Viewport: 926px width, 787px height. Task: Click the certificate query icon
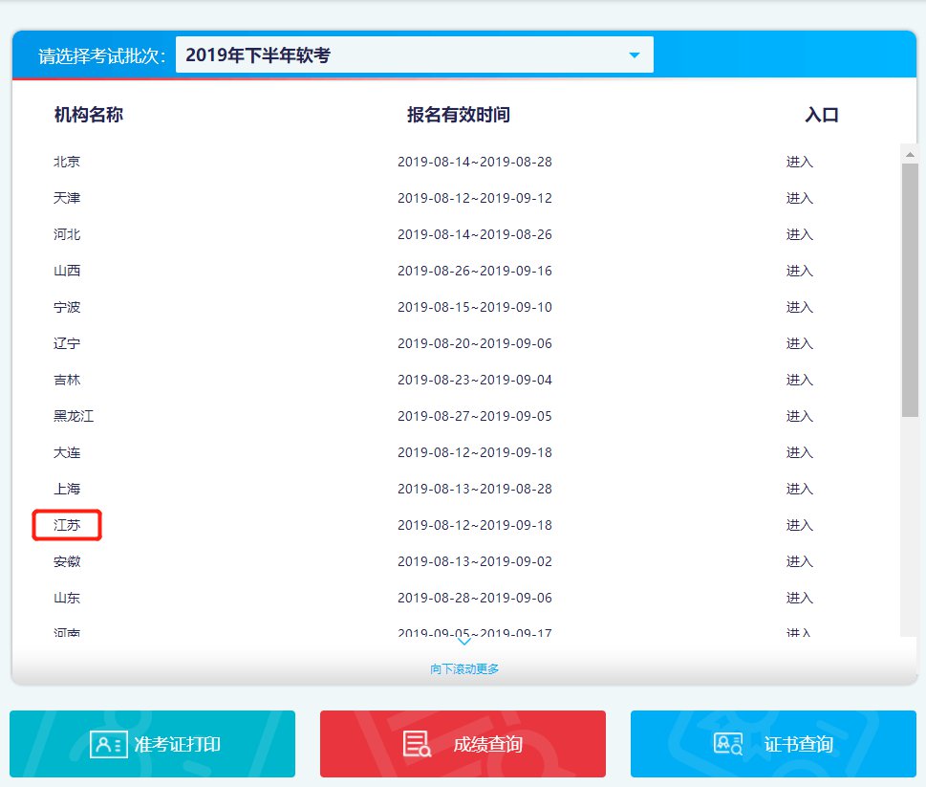pyautogui.click(x=728, y=744)
